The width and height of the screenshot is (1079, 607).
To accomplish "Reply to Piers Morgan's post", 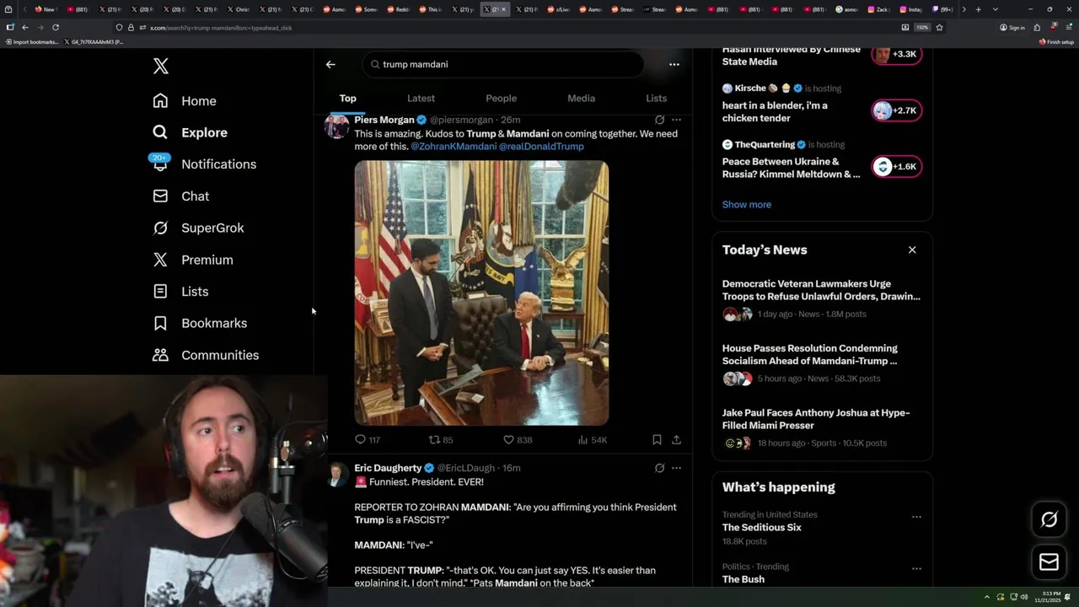I will 368,440.
